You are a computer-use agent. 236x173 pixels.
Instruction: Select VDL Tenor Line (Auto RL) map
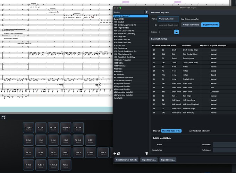(130, 95)
